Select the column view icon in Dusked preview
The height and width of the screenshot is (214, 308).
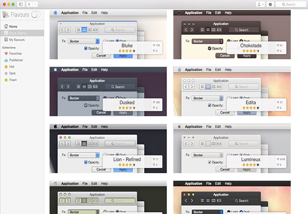[x=90, y=86]
